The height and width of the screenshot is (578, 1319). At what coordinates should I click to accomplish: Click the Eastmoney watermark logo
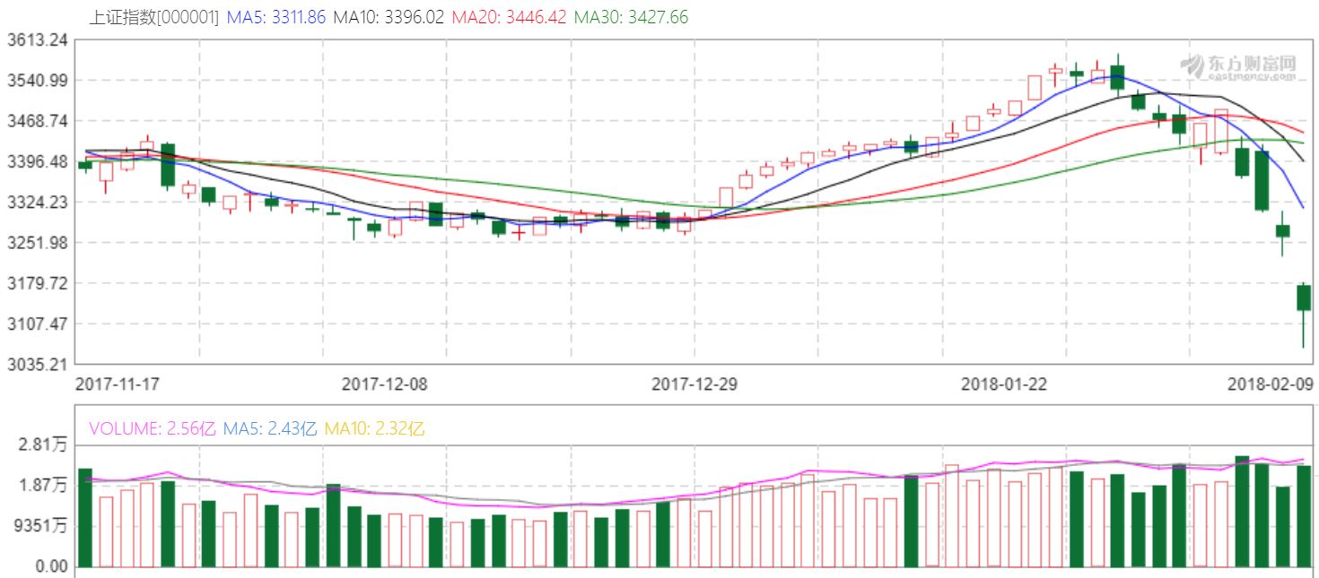[1236, 66]
